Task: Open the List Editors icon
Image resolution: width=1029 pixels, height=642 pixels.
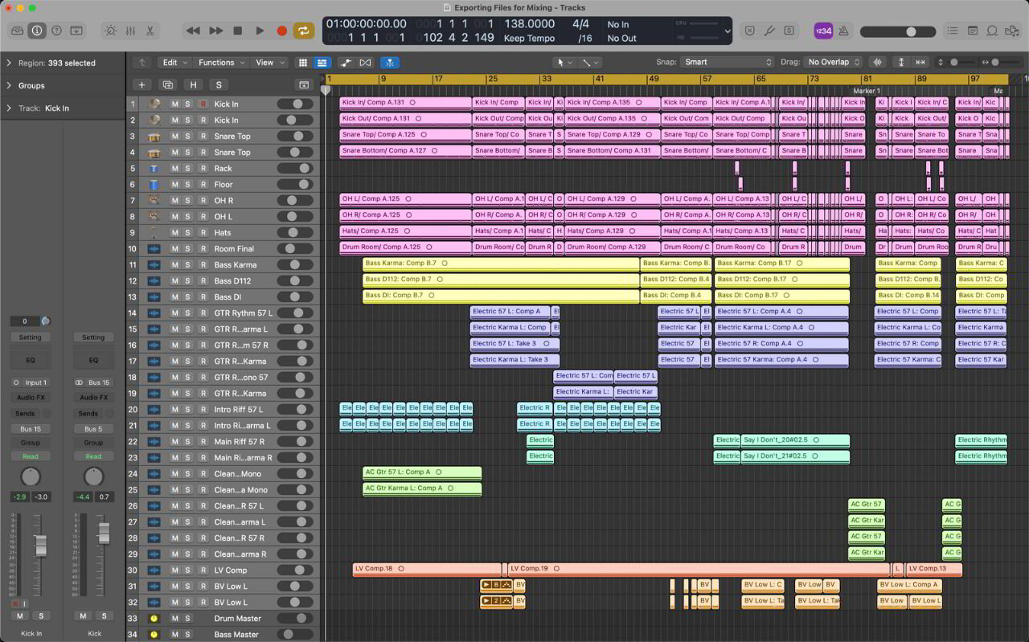Action: pyautogui.click(x=952, y=31)
